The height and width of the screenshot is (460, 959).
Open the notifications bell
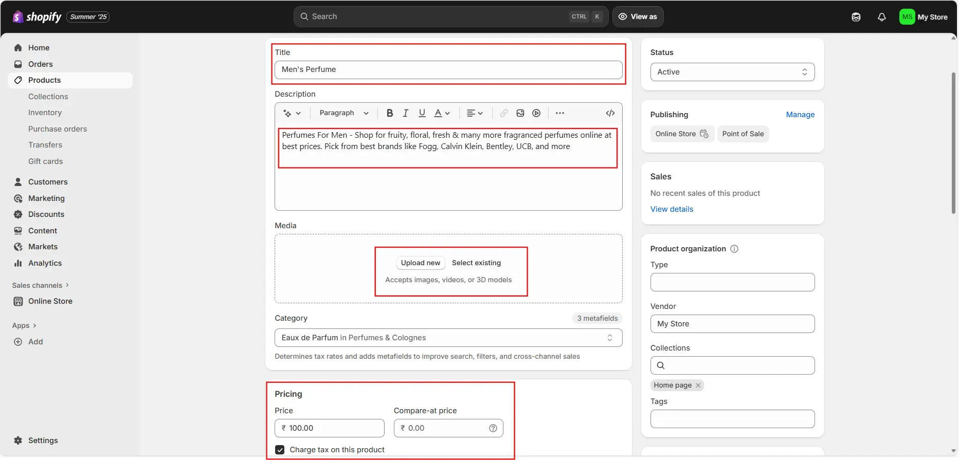(881, 17)
